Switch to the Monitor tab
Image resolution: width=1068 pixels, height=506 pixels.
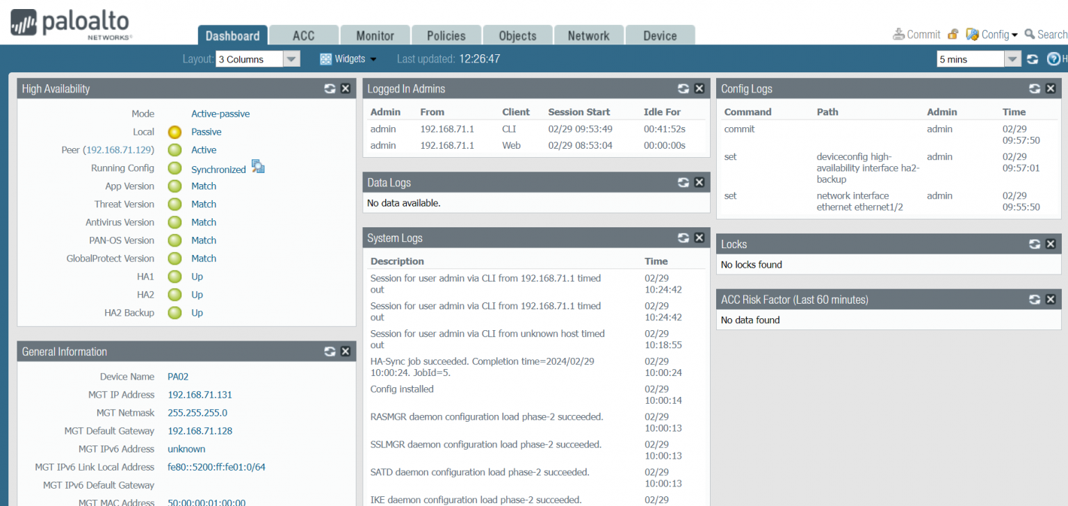(x=375, y=35)
